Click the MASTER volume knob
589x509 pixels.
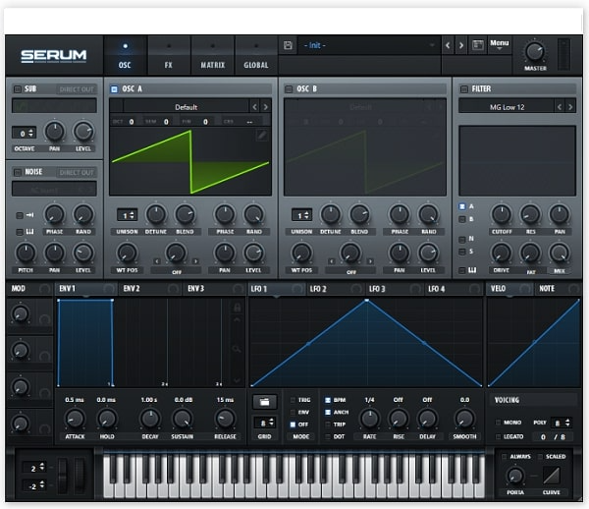pyautogui.click(x=535, y=52)
